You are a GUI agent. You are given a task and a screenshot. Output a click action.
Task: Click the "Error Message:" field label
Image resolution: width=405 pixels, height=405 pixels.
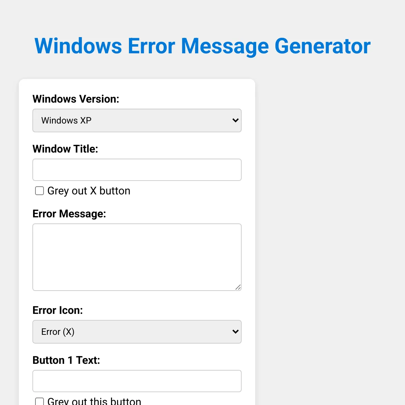click(x=69, y=214)
